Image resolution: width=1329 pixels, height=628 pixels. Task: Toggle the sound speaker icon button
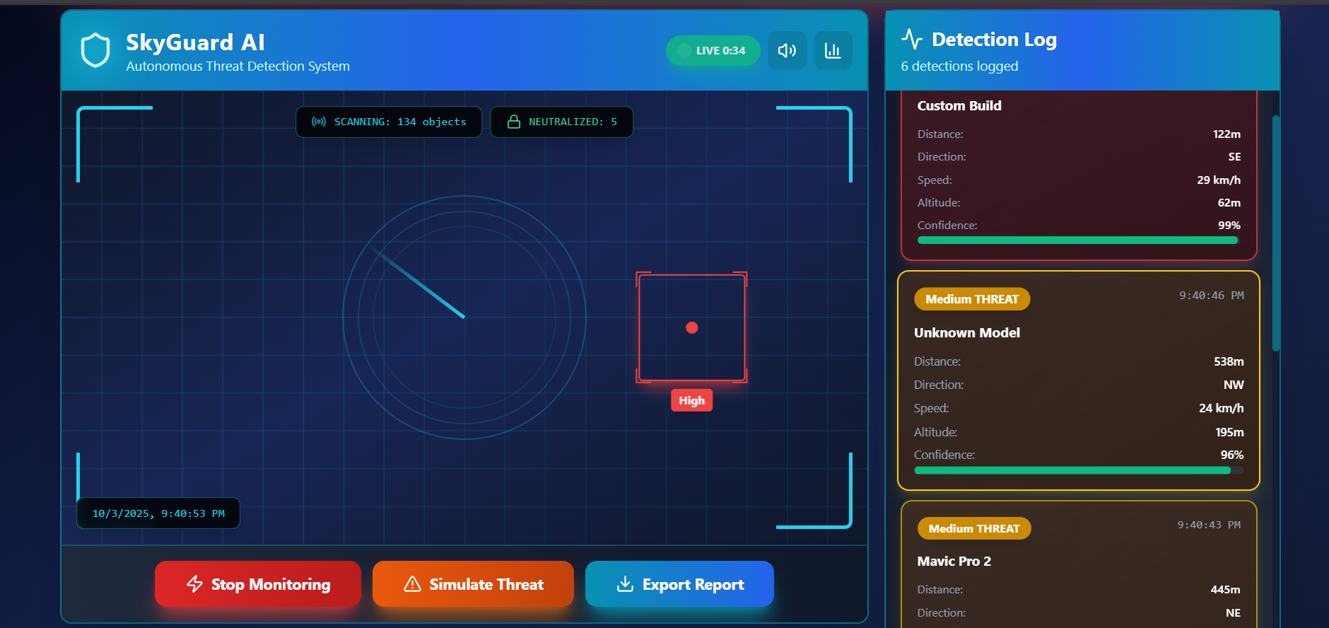[x=787, y=50]
